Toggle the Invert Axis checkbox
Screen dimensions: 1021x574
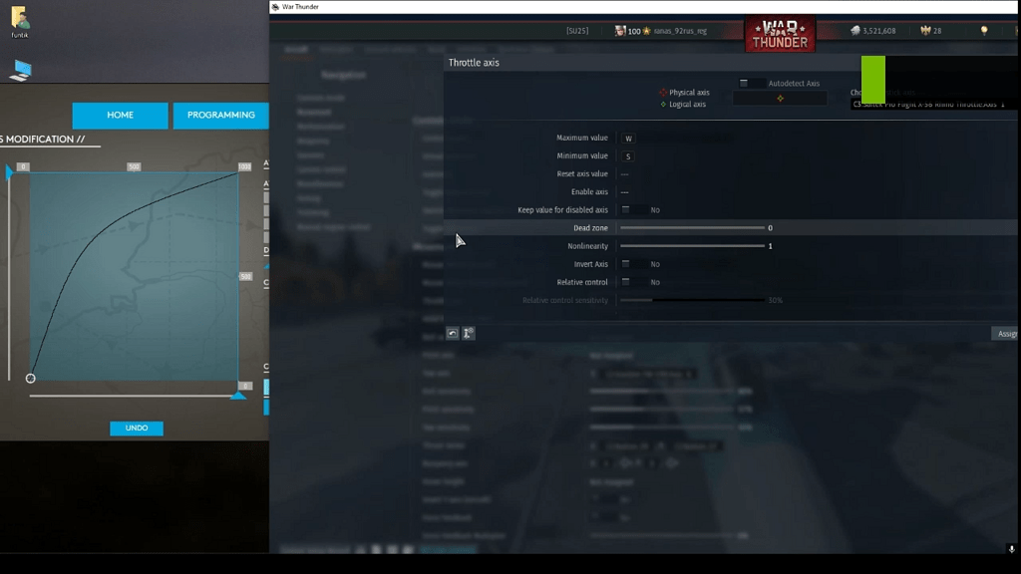[x=626, y=264]
